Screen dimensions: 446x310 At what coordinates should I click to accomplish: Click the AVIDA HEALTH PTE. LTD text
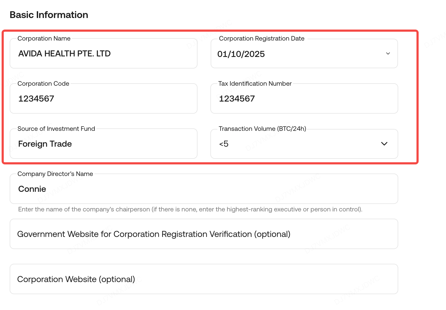64,53
